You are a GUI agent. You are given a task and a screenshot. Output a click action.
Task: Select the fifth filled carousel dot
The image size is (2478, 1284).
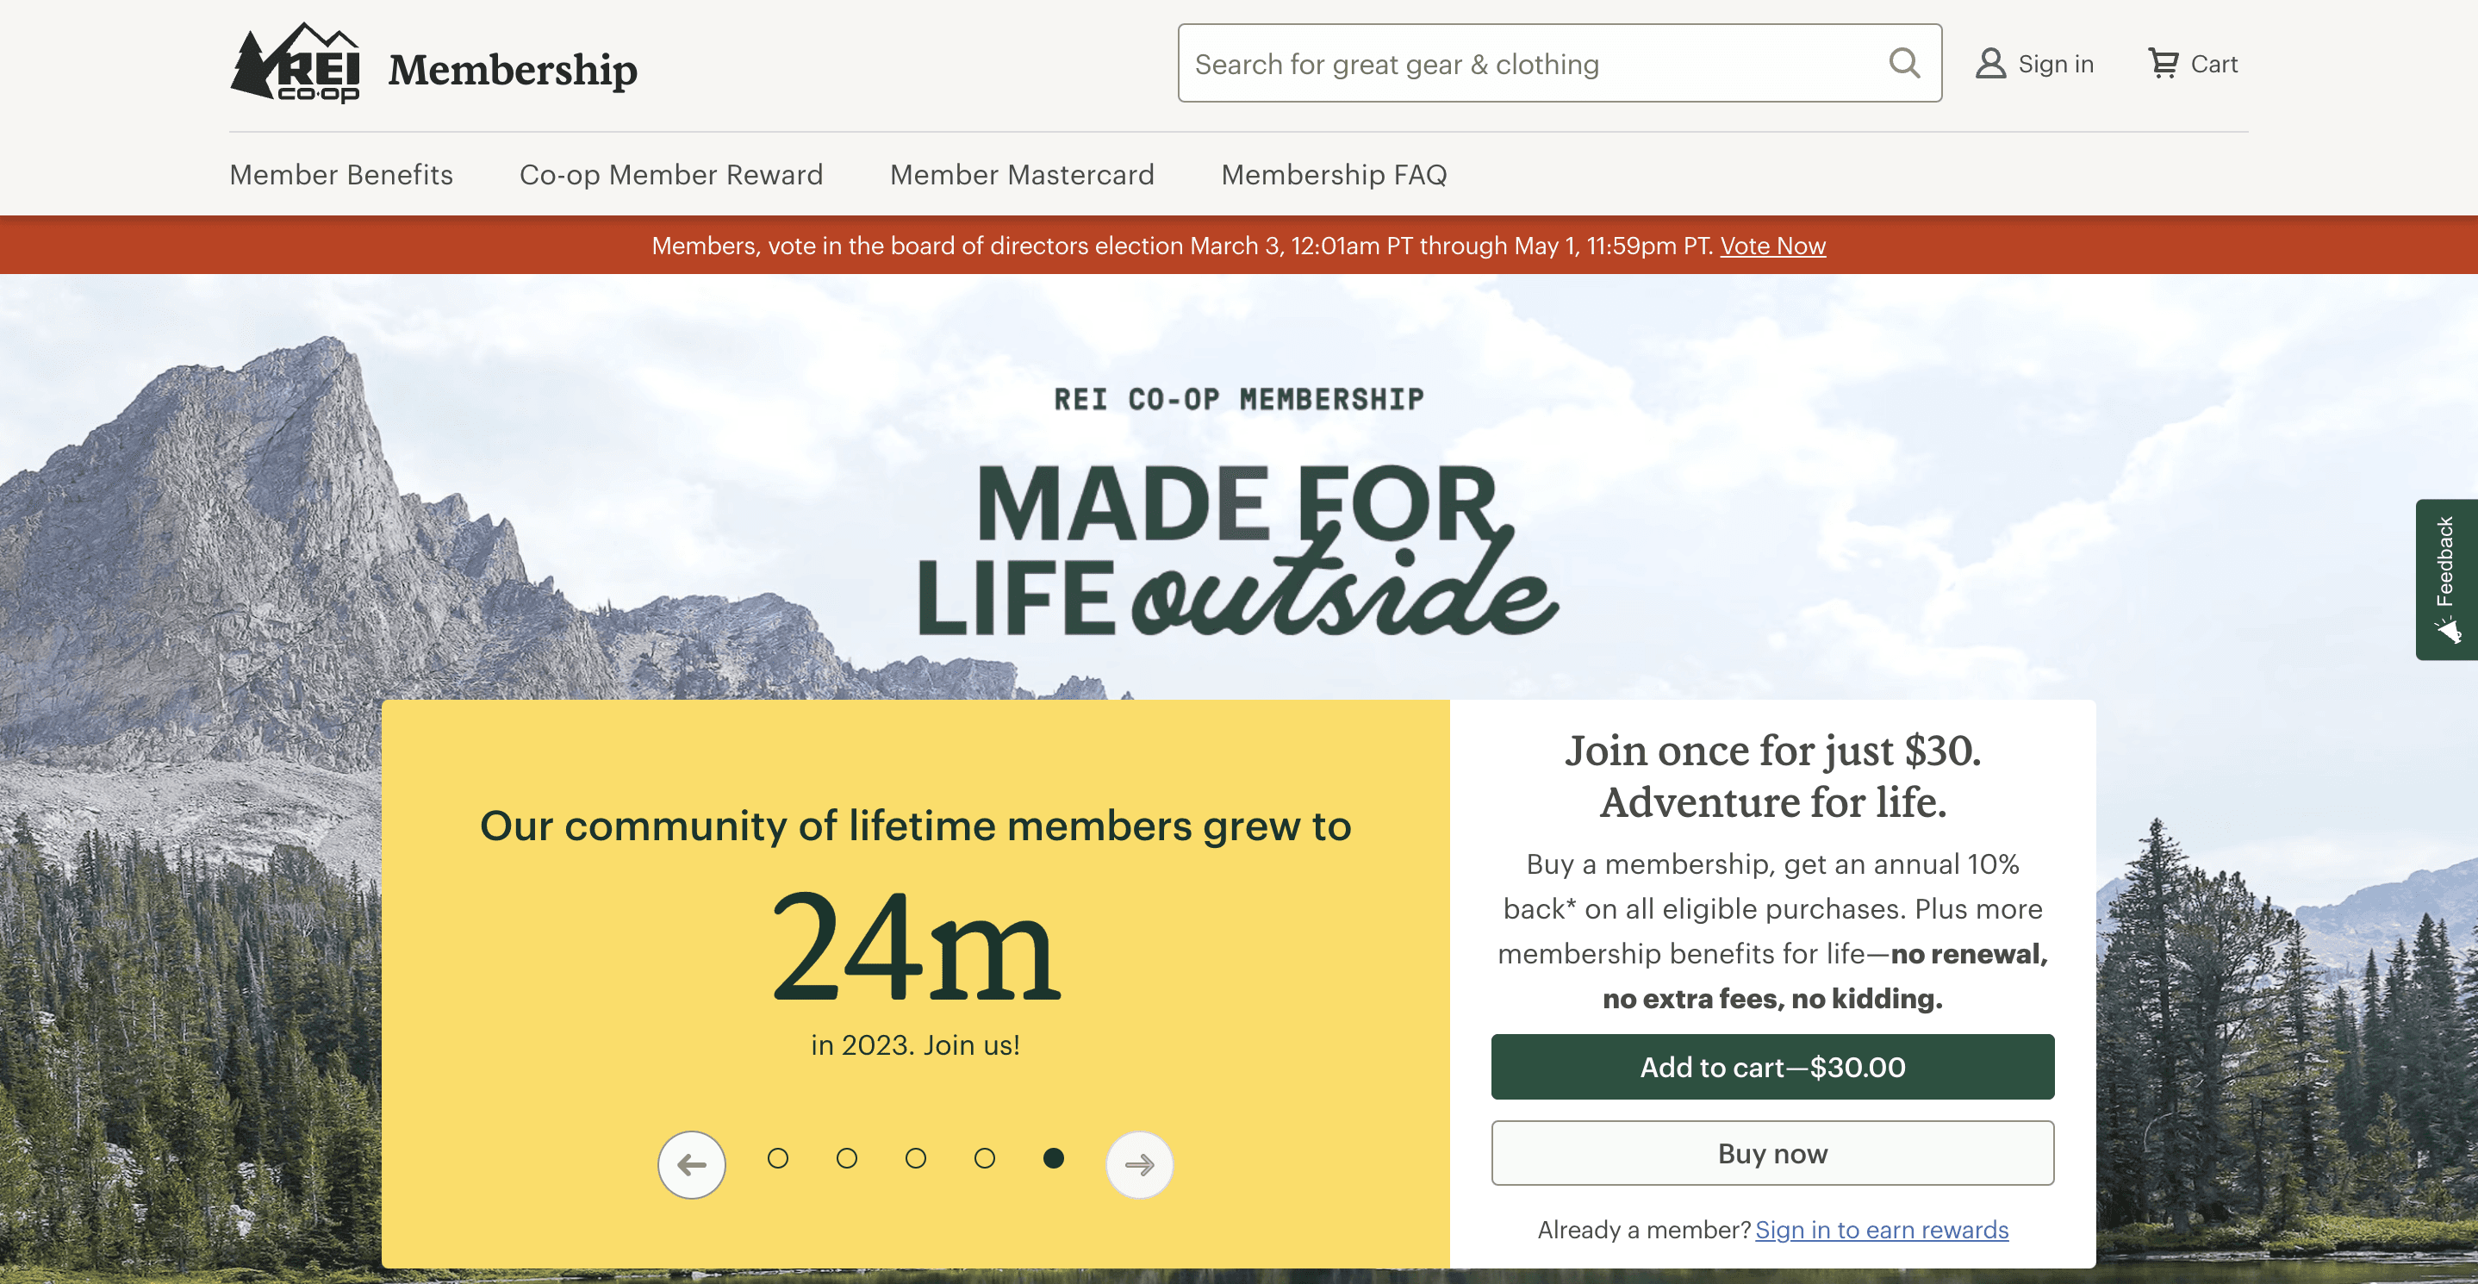coord(1054,1158)
